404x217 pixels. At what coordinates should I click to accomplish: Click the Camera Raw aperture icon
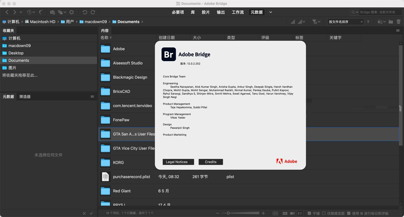click(71, 12)
